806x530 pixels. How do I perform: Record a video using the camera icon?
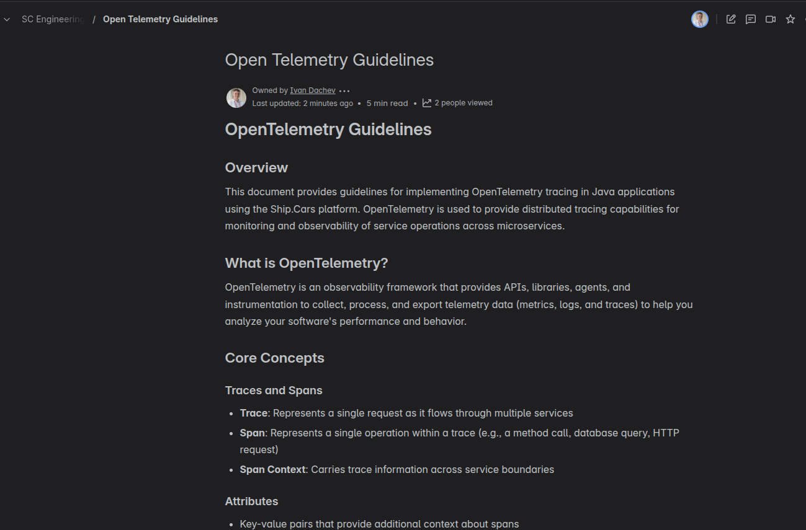(771, 19)
